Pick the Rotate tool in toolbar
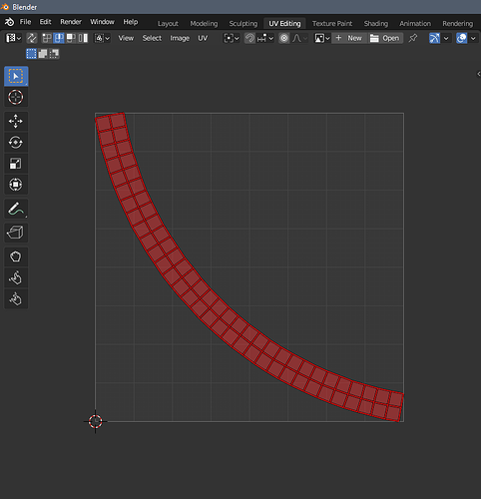This screenshot has height=499, width=481. [16, 143]
